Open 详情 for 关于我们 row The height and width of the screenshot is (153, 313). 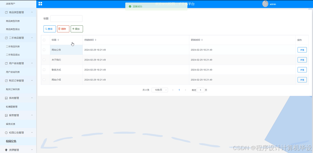pos(302,60)
